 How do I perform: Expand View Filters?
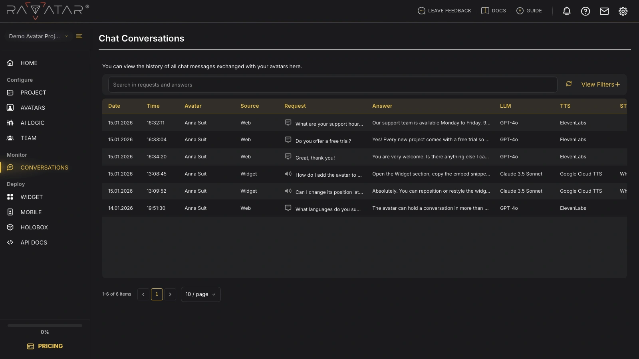600,84
